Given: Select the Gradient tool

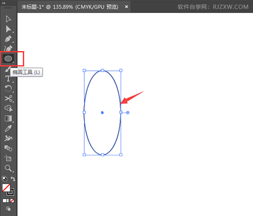Looking at the screenshot, I should pos(8,118).
